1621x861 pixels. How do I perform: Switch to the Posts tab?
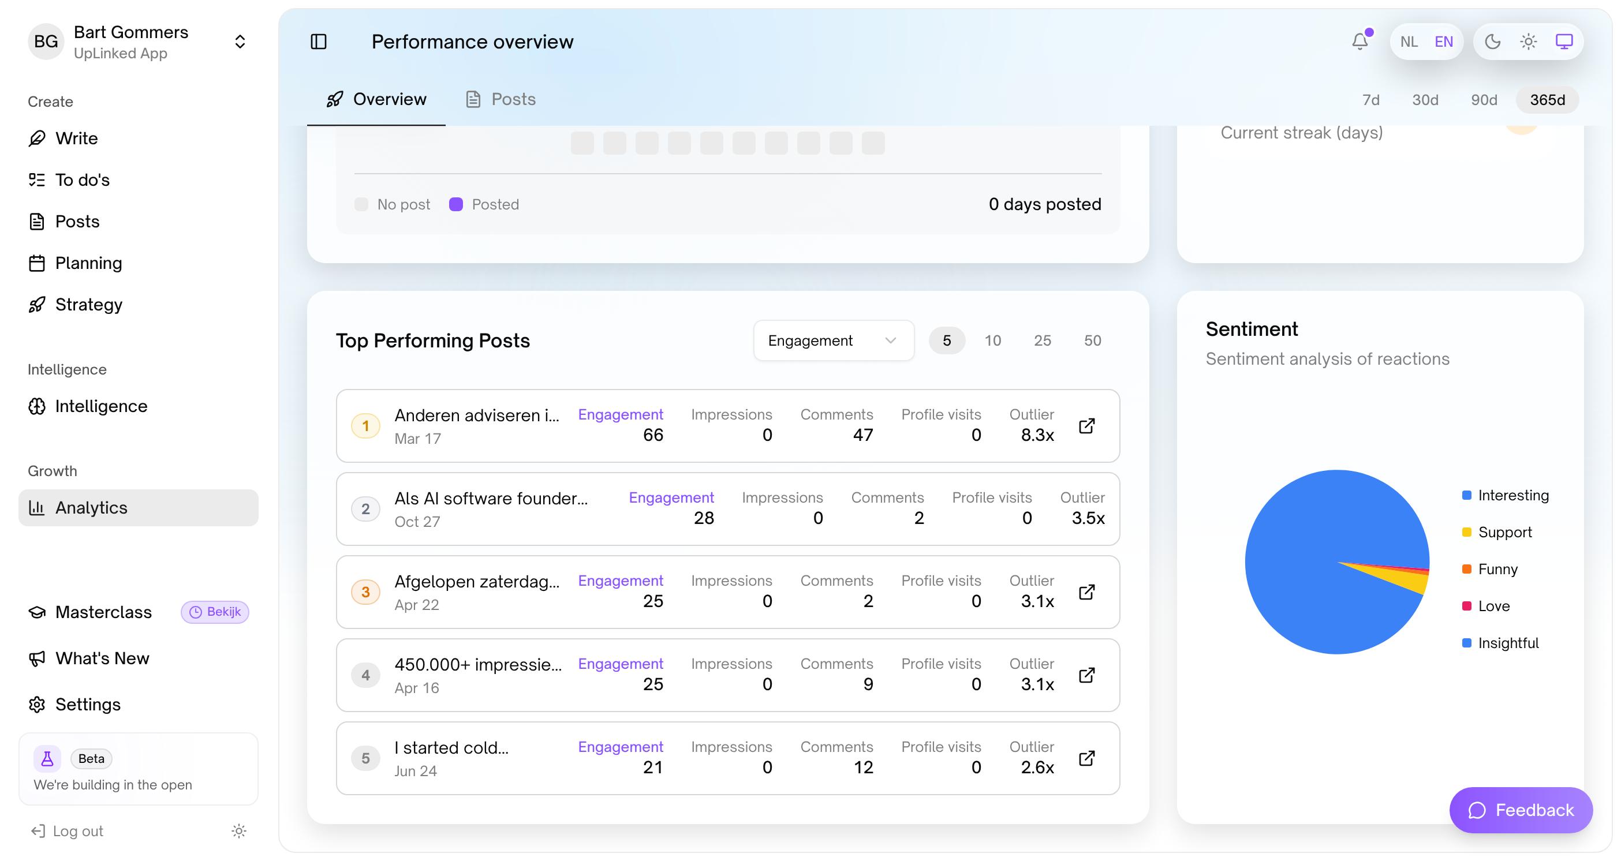coord(501,99)
